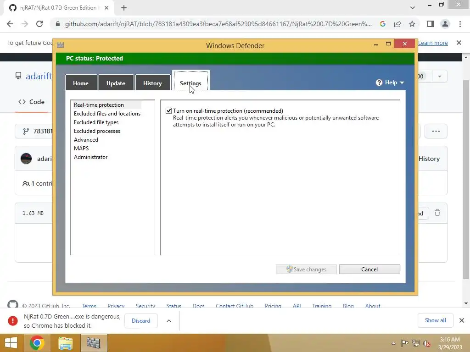Open the GitHub file more-options ellipsis button
The width and height of the screenshot is (470, 352).
click(x=436, y=131)
